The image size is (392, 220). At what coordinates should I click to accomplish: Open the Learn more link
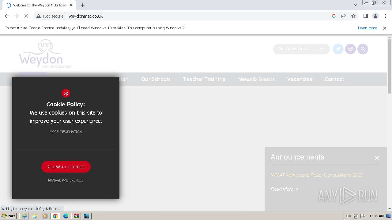click(x=367, y=28)
